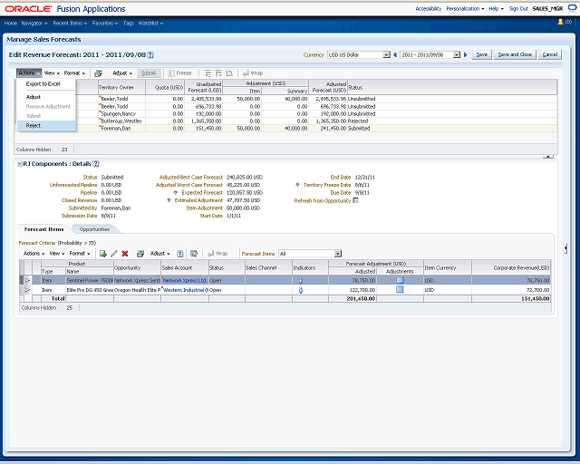580x464 pixels.
Task: Click the Wrap icon in Forecast Items toolbar
Action: [217, 254]
